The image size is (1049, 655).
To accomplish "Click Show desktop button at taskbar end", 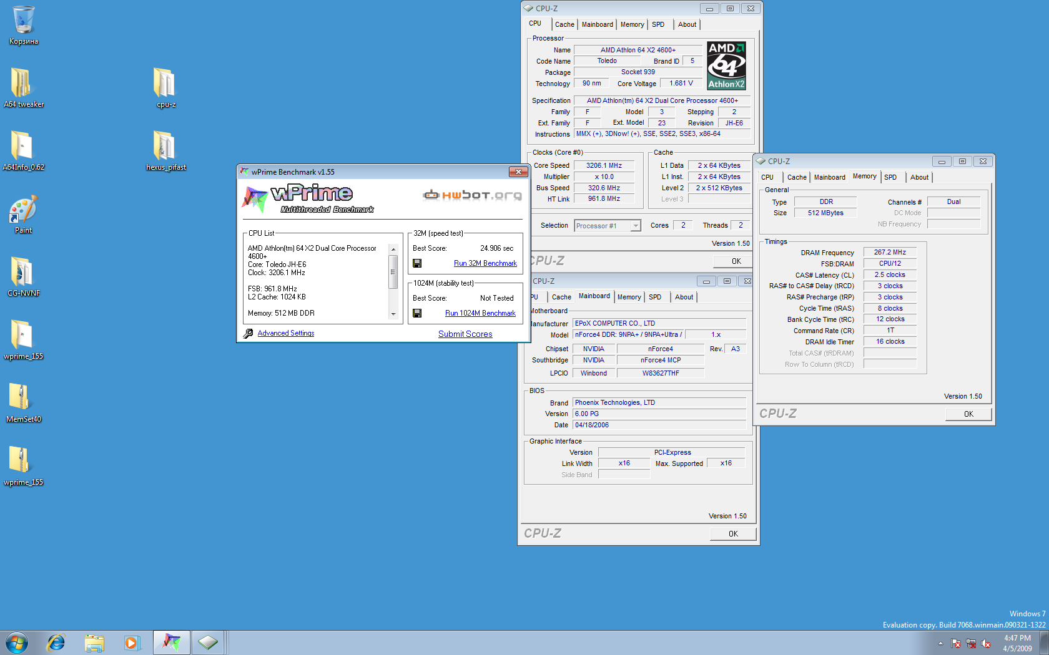I will coord(1044,643).
